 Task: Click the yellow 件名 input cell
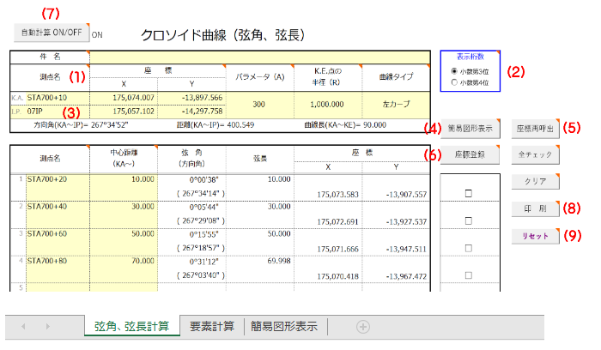tap(258, 57)
